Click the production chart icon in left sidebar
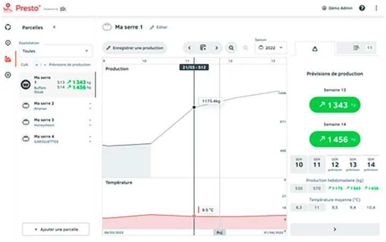Image resolution: width=386 pixels, height=242 pixels. tap(8, 59)
